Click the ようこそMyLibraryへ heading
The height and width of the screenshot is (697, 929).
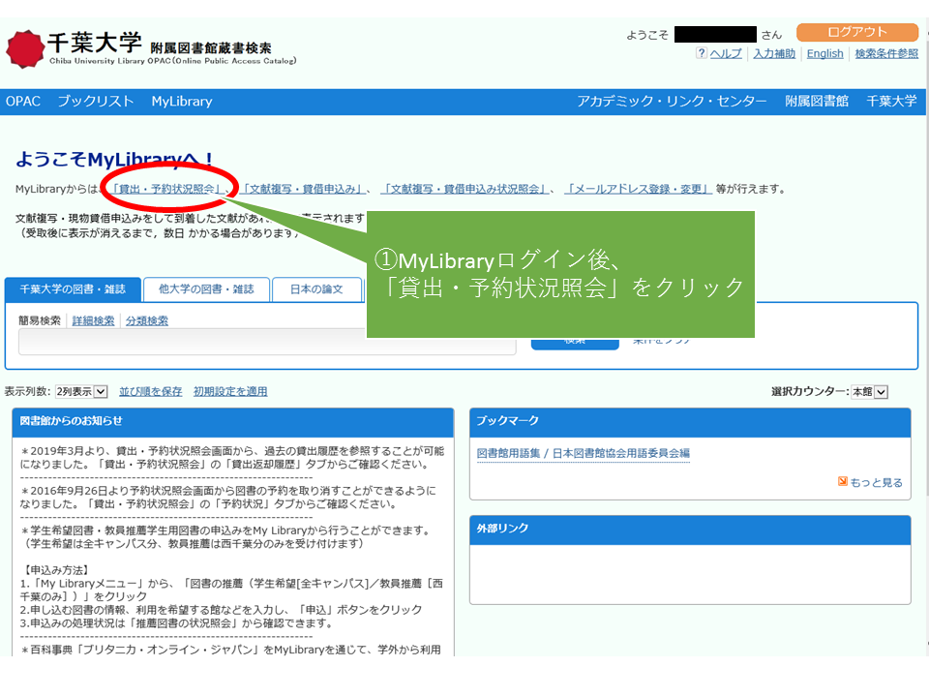tap(114, 159)
